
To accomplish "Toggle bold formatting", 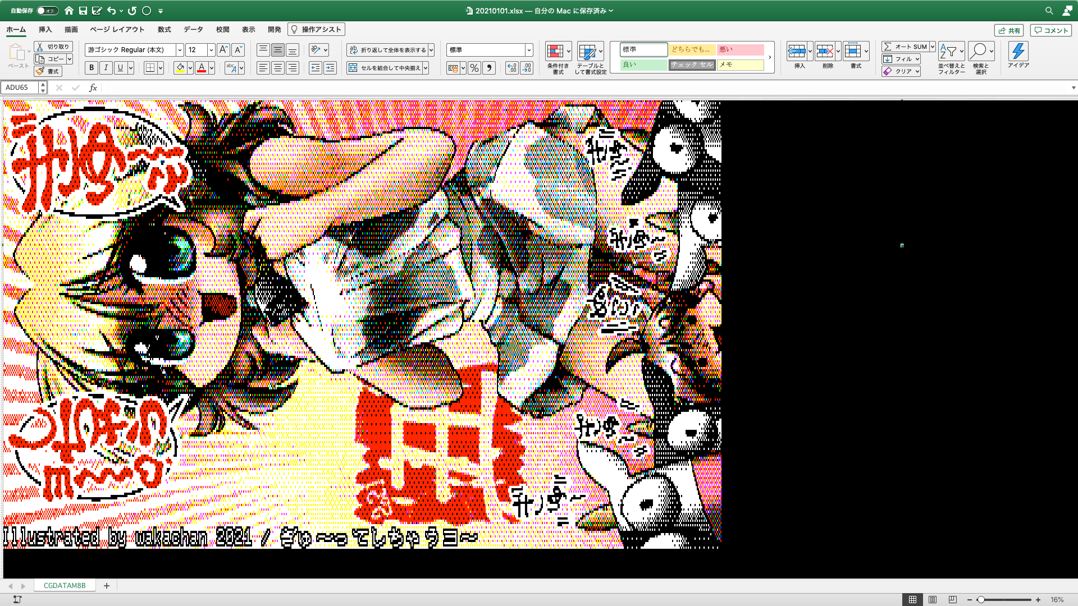I will pos(92,68).
